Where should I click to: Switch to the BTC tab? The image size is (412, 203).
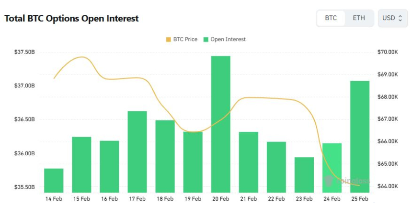[x=331, y=18]
